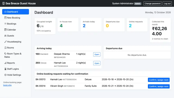174x98 pixels.
Task: Click the '2 room(s) to clean' note
Action: (160, 39)
